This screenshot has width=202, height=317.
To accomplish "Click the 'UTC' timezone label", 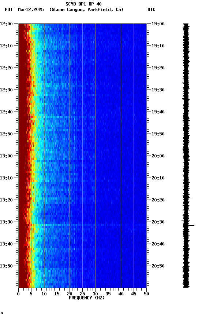I will pos(151,10).
